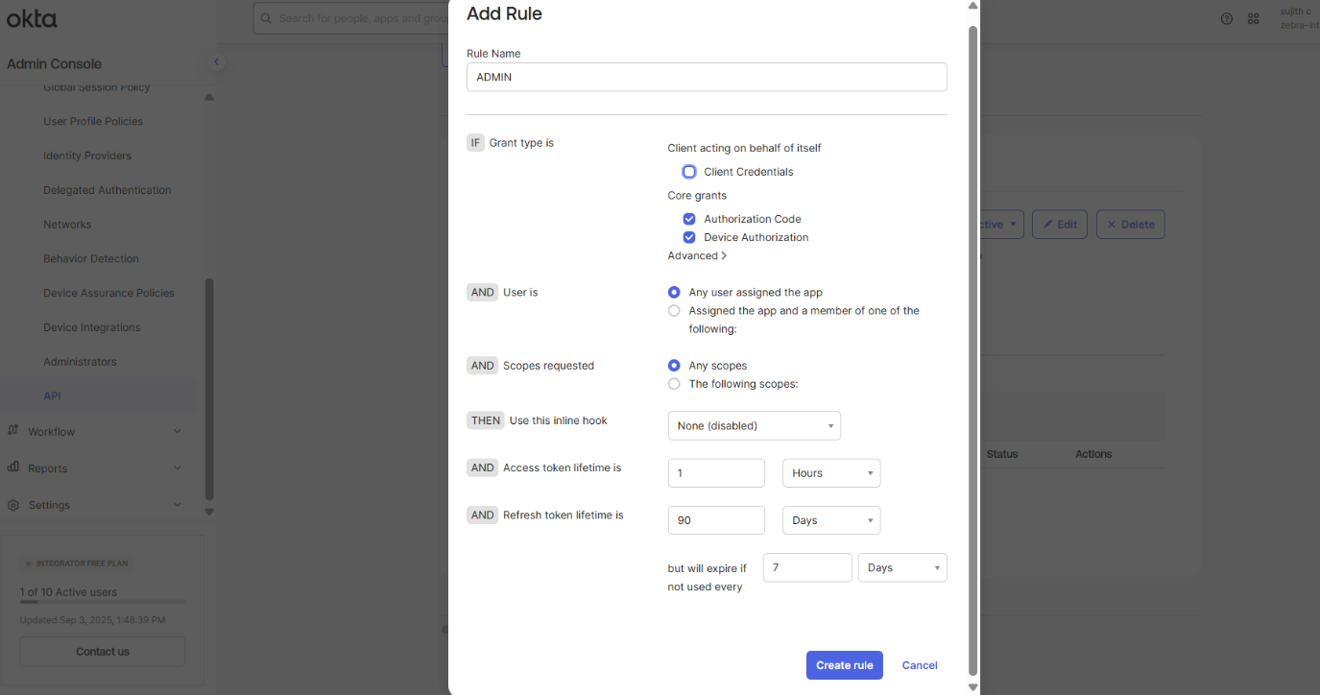The width and height of the screenshot is (1320, 695).
Task: Expand the Advanced grant types section
Action: coord(697,255)
